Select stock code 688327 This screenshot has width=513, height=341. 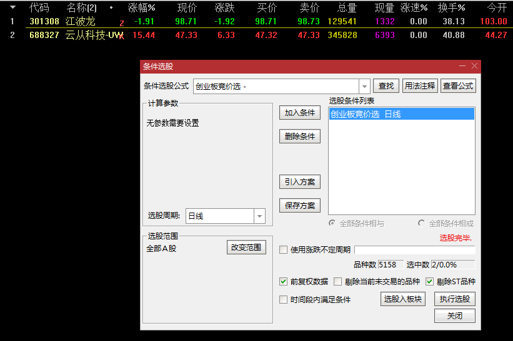point(44,36)
